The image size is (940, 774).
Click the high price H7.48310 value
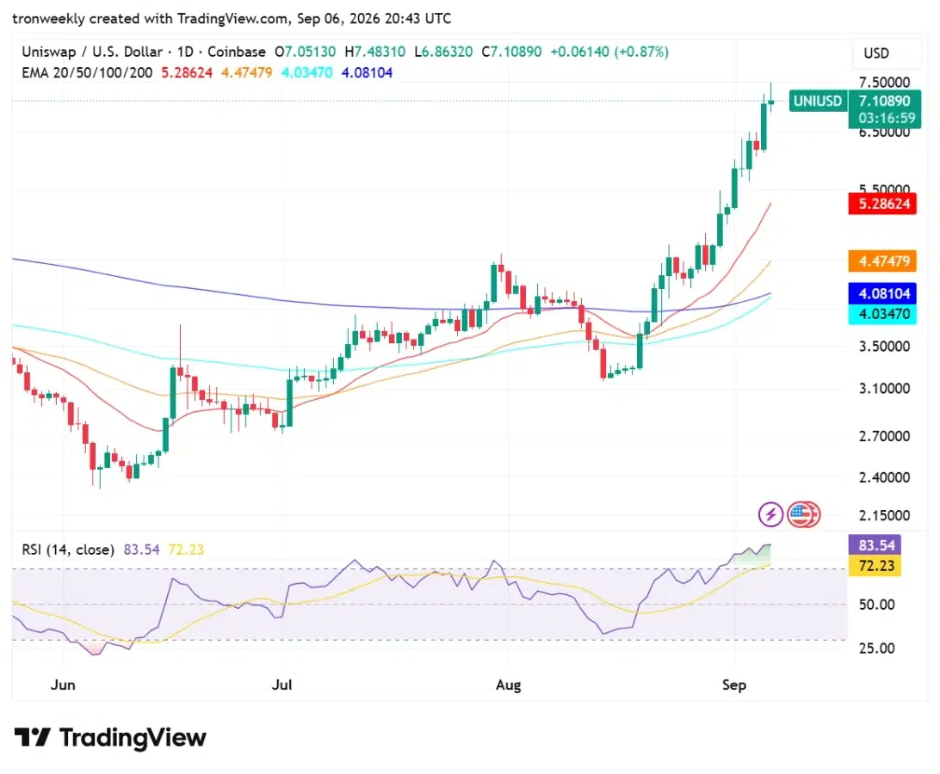[374, 52]
